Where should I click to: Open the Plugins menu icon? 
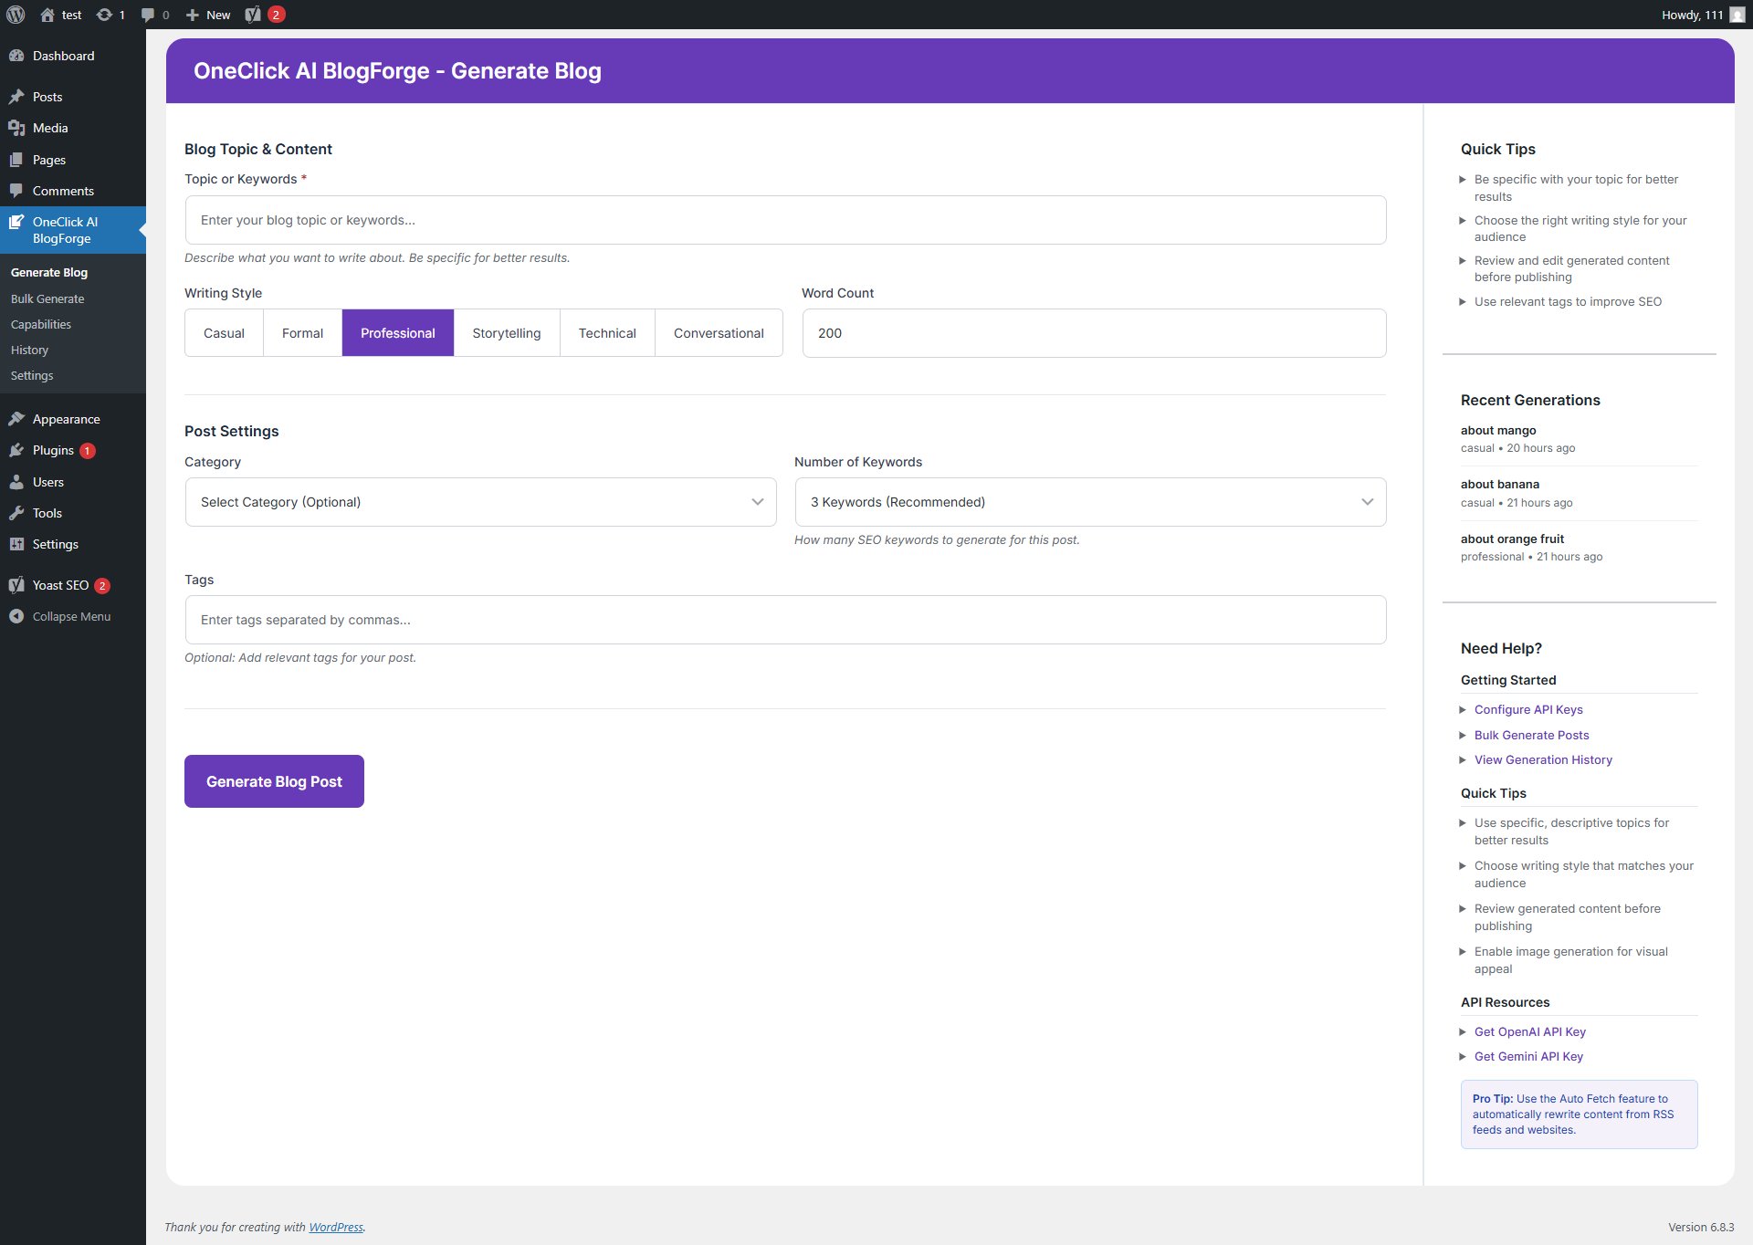point(16,450)
